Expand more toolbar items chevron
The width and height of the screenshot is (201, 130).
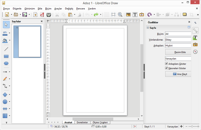[198, 15]
